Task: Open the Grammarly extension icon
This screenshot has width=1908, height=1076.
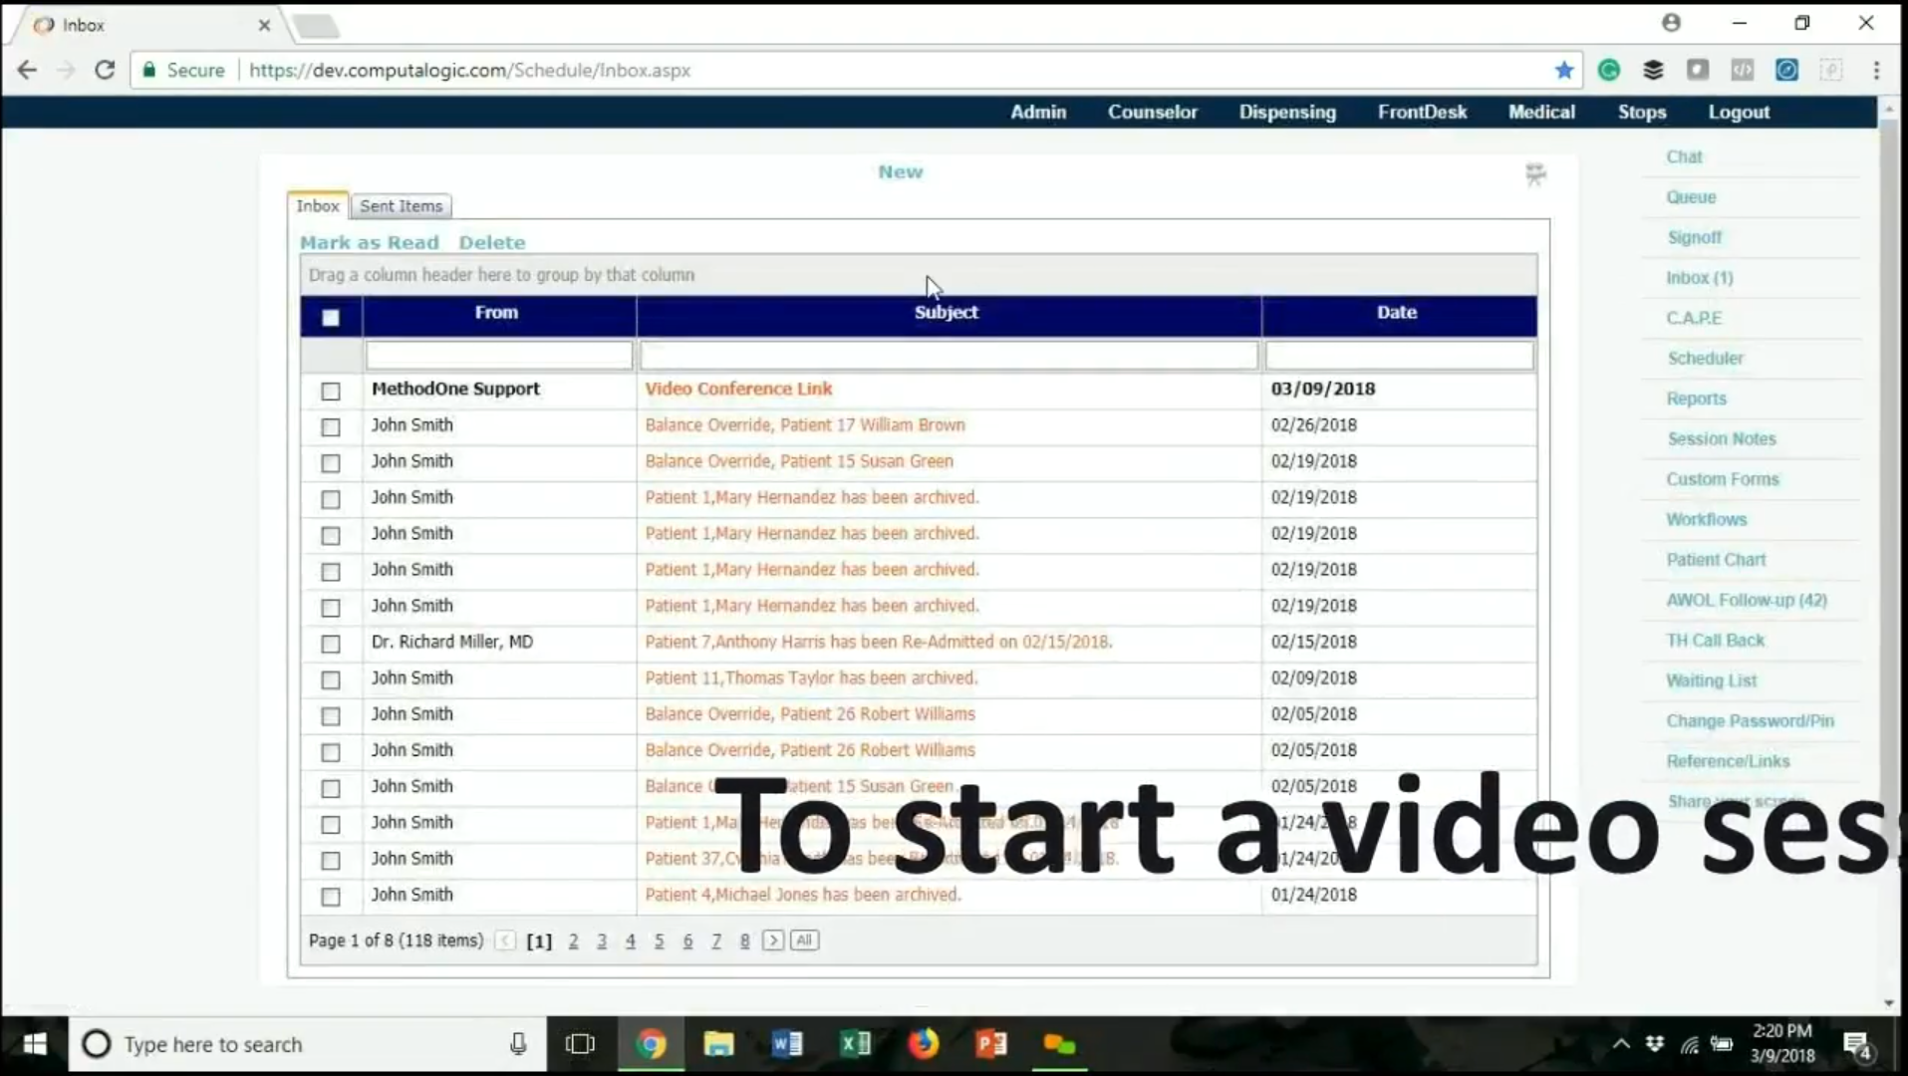Action: click(1610, 70)
